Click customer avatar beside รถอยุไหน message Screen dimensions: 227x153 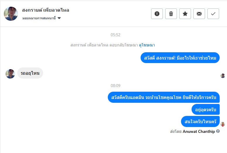tap(10, 74)
